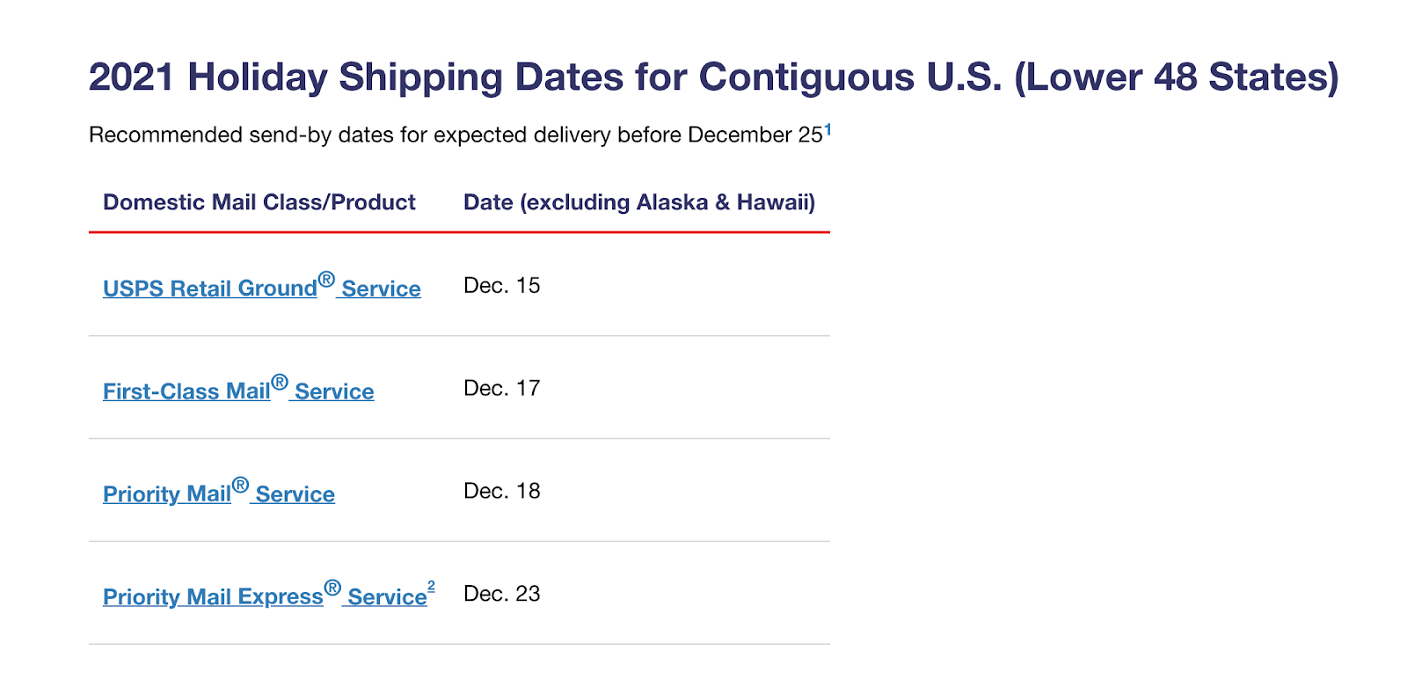This screenshot has height=680, width=1407.
Task: Click the red line under table header
Action: tap(459, 232)
